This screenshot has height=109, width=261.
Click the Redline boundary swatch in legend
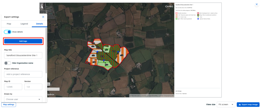(x=176, y=13)
